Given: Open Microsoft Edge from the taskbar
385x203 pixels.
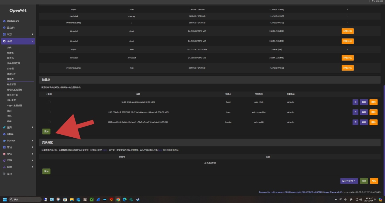Looking at the screenshot, I should pyautogui.click(x=125, y=199).
